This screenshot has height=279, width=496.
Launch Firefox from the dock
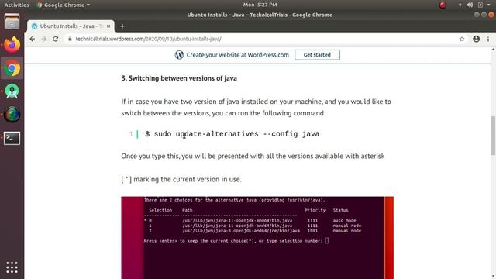point(12,44)
